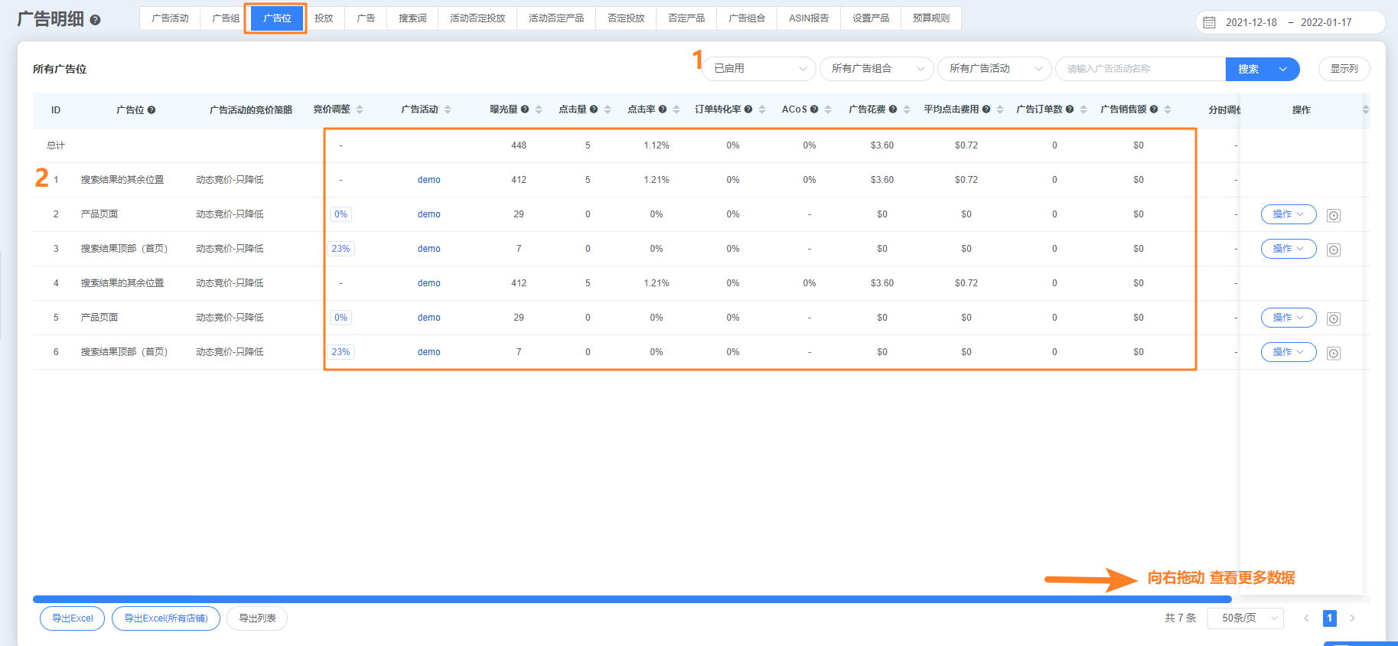Click the help icon next to 广告位 header
This screenshot has width=1398, height=646.
pyautogui.click(x=152, y=110)
